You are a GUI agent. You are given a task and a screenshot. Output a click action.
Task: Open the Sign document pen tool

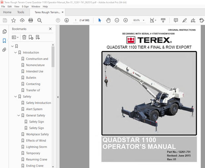193,20
